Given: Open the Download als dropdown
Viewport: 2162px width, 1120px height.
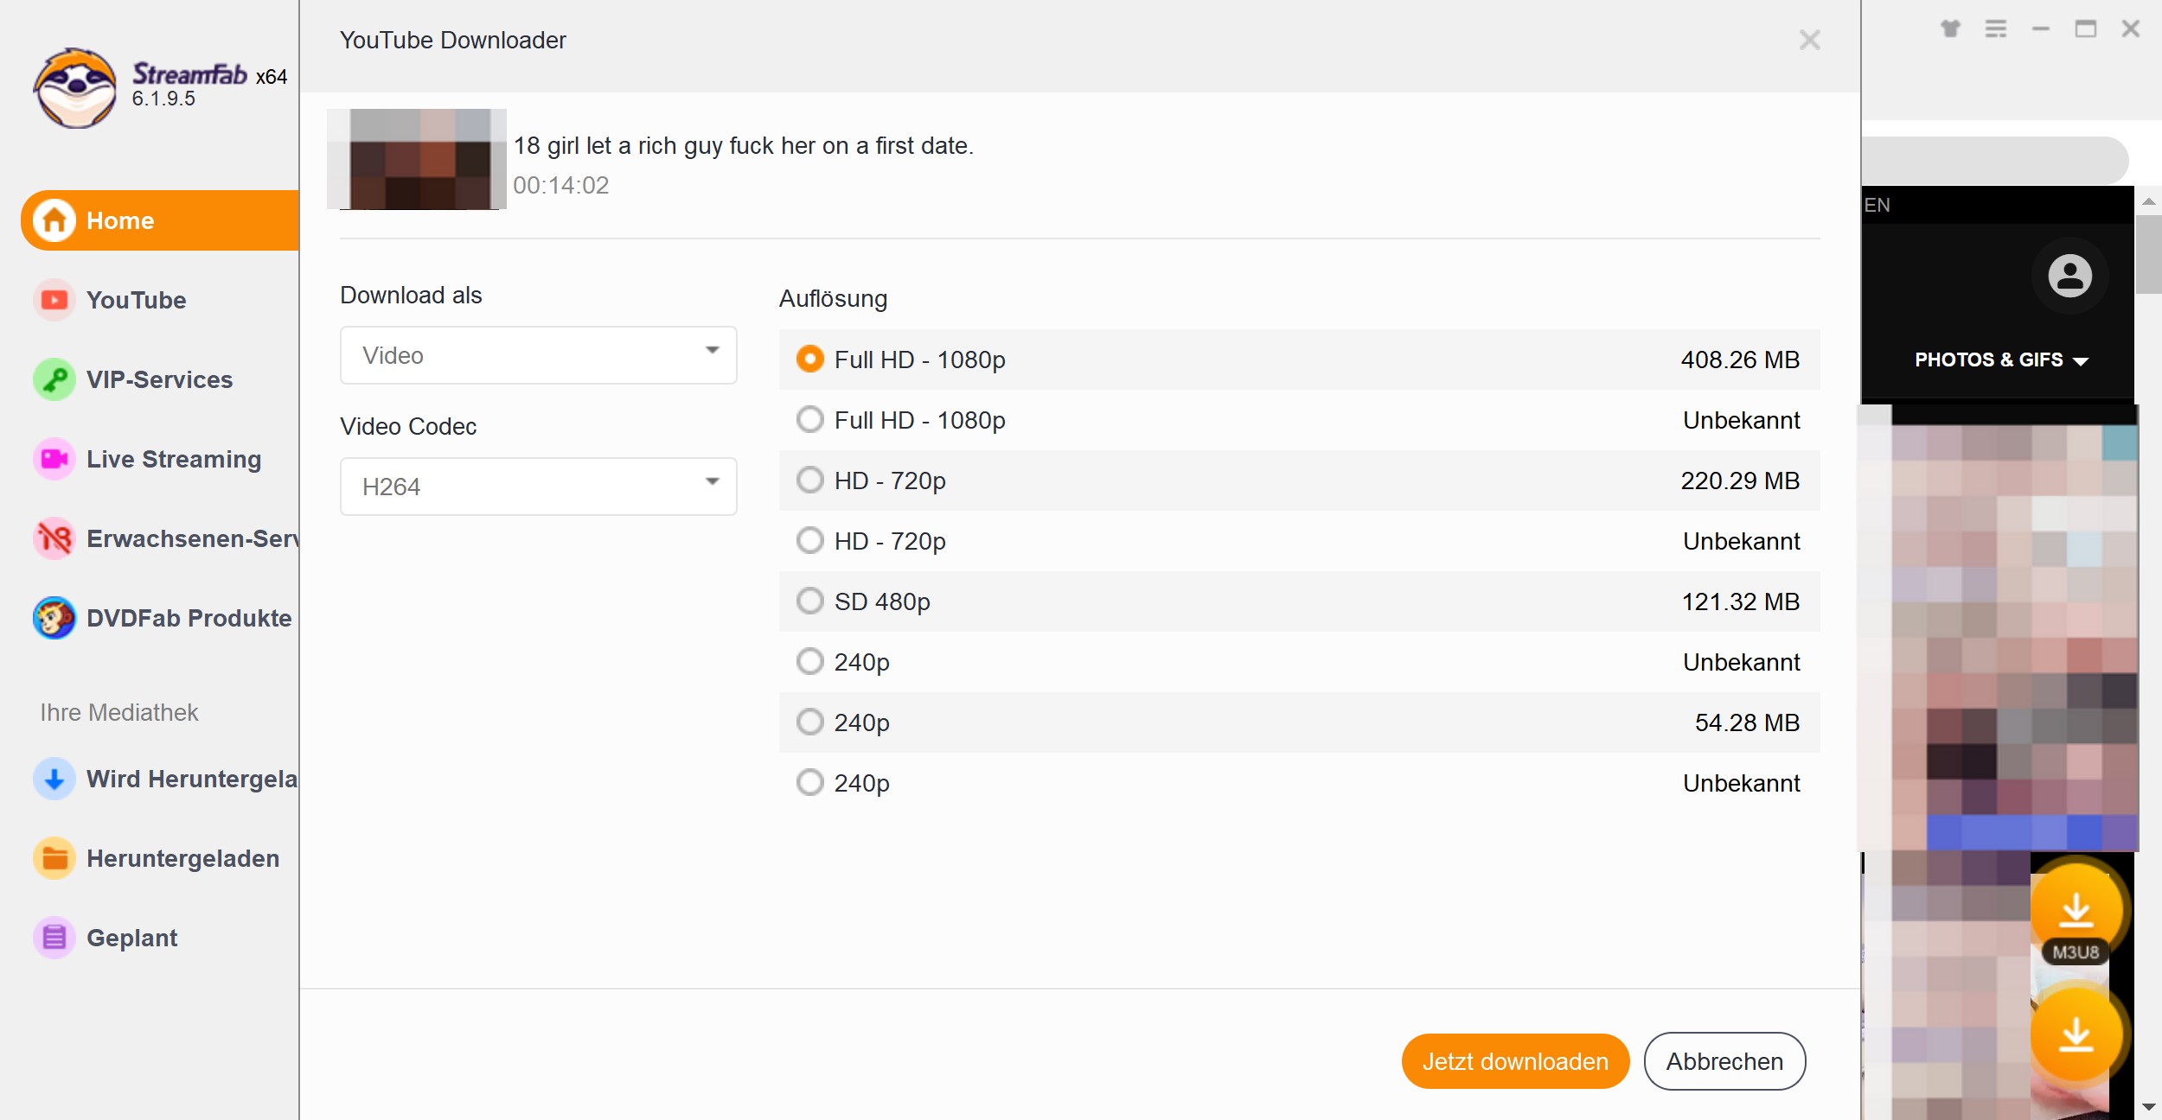Looking at the screenshot, I should point(538,355).
